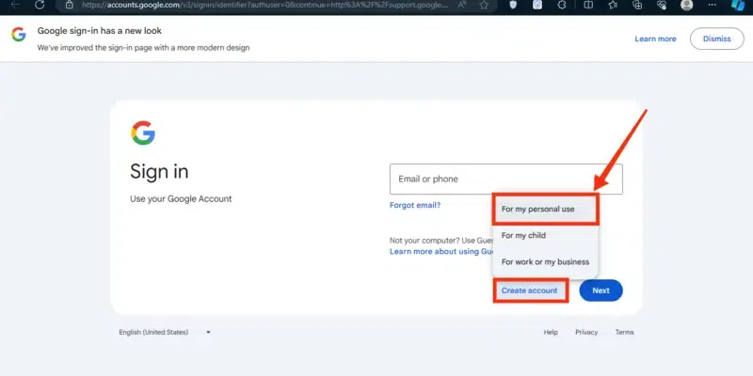The width and height of the screenshot is (753, 376).
Task: Open Learn more in the top banner
Action: 655,39
